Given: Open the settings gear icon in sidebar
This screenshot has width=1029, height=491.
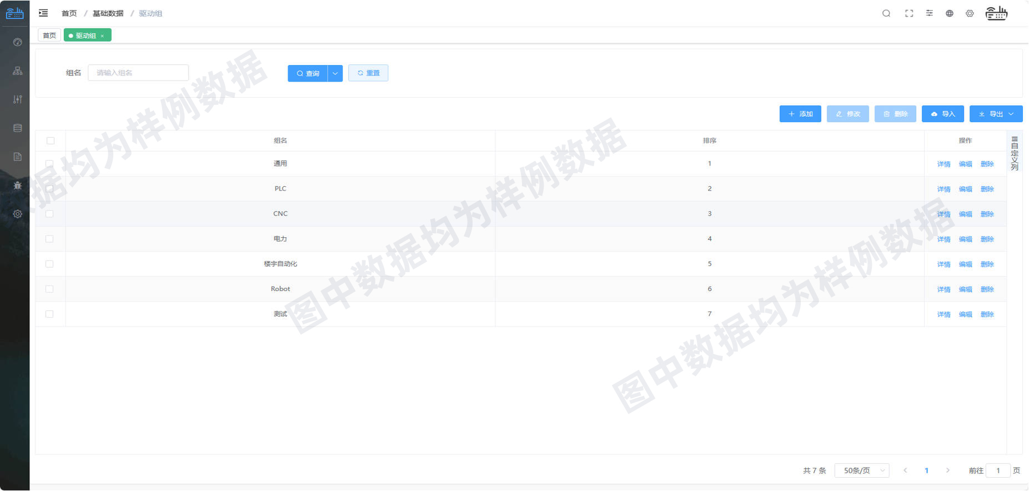Looking at the screenshot, I should (x=18, y=214).
